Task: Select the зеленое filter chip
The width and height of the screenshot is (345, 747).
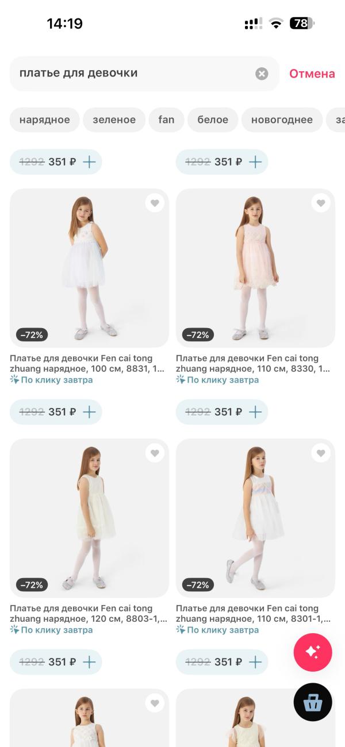Action: (114, 120)
